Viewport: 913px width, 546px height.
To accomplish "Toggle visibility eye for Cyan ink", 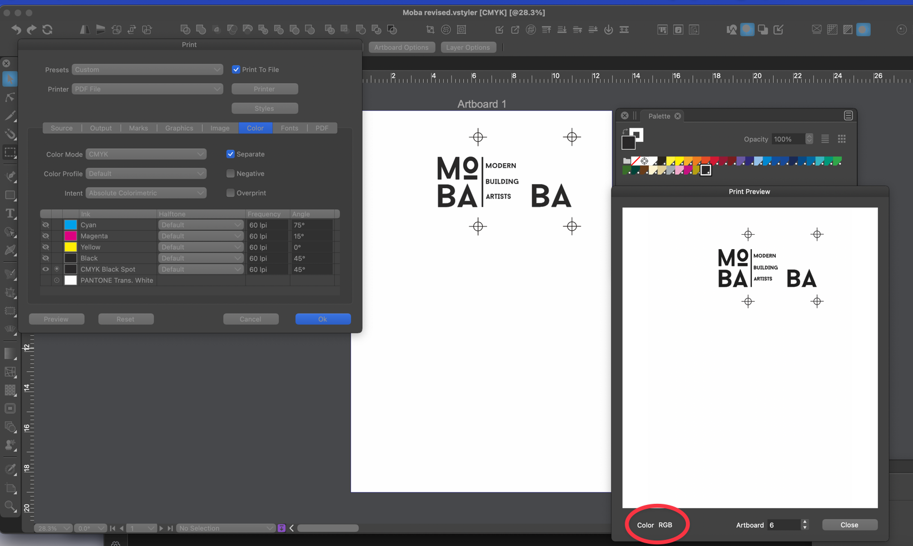I will pyautogui.click(x=46, y=225).
